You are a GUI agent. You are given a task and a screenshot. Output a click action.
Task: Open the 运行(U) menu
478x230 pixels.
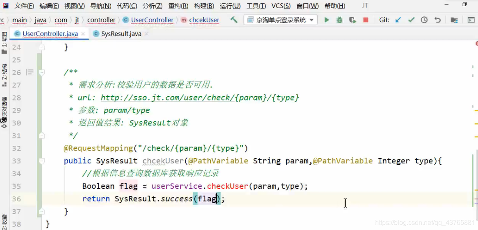tap(230, 6)
